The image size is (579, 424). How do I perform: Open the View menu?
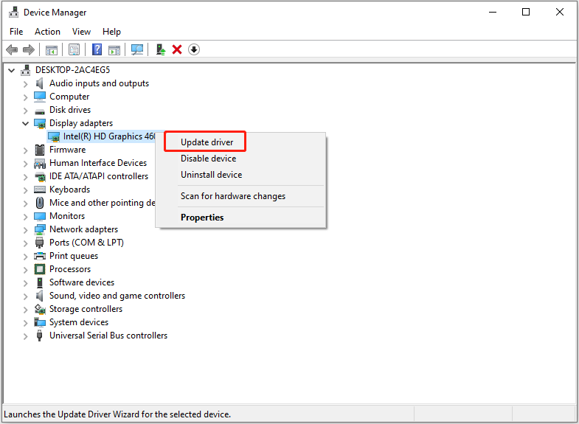coord(81,32)
